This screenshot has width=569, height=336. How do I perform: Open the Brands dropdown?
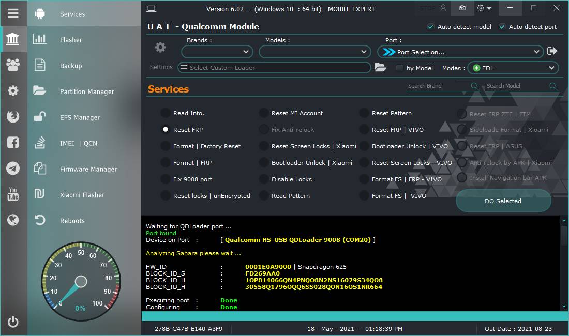tap(217, 52)
